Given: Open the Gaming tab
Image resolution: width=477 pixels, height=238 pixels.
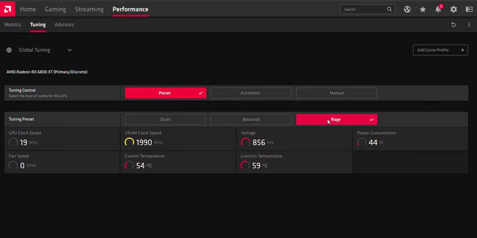Looking at the screenshot, I should [55, 9].
